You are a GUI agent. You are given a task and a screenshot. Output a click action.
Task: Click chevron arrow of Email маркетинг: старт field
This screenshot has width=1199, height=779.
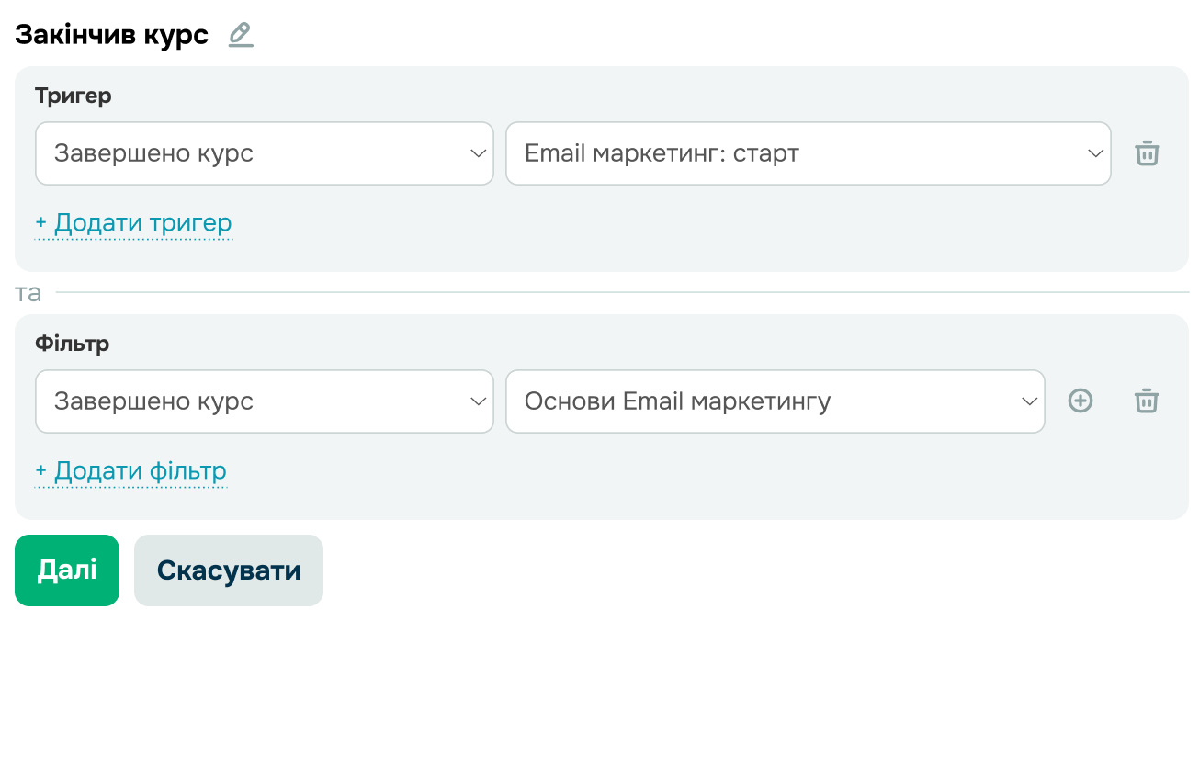pos(1095,153)
